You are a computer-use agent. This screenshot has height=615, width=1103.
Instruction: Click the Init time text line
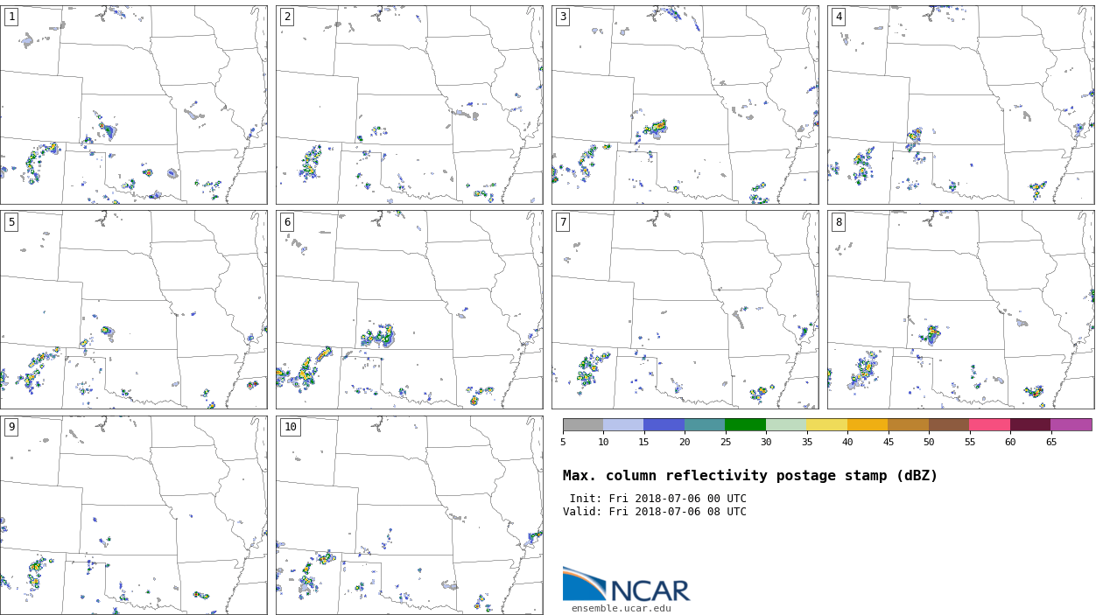tap(657, 499)
